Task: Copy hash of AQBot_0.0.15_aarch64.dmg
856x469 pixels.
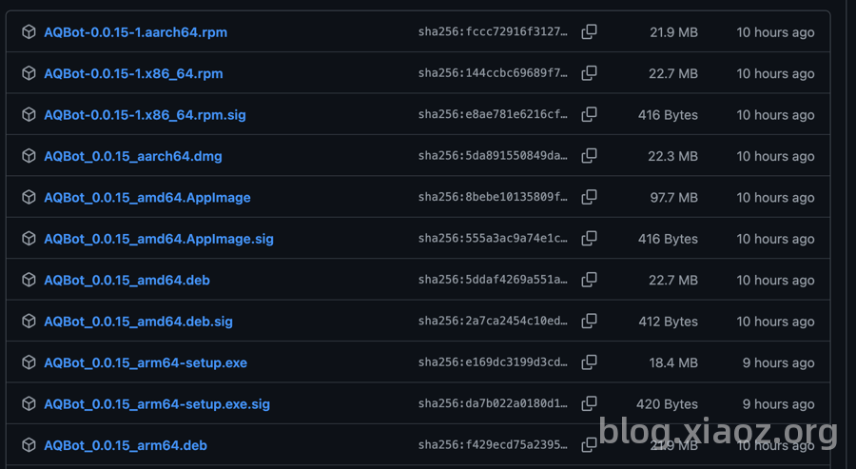Action: (x=589, y=156)
